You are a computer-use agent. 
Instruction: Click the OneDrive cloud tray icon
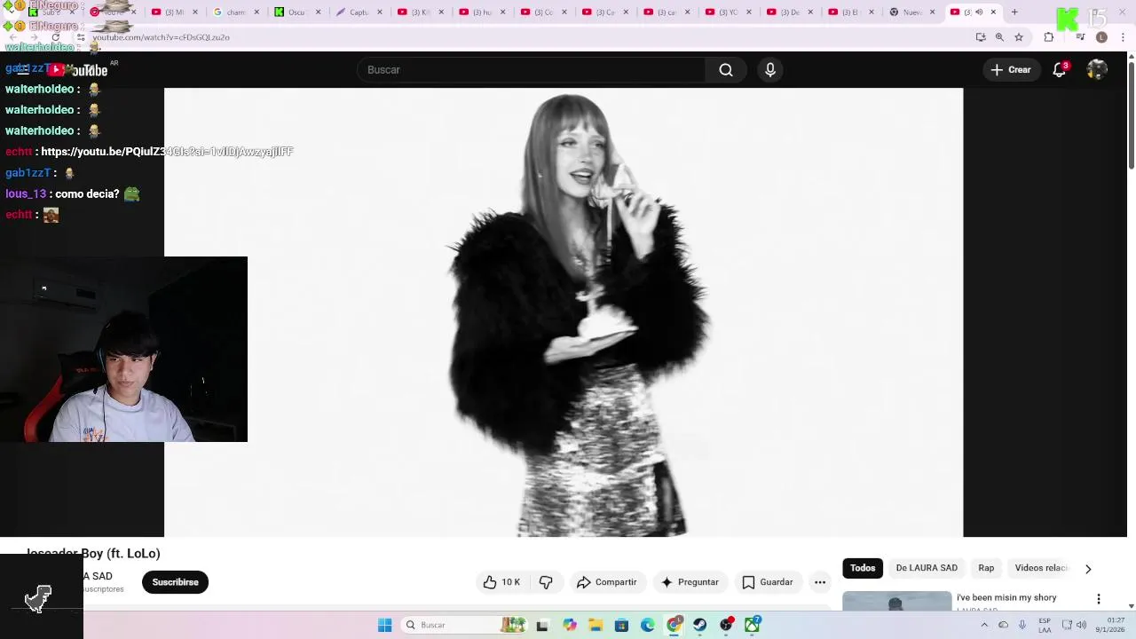click(1003, 625)
